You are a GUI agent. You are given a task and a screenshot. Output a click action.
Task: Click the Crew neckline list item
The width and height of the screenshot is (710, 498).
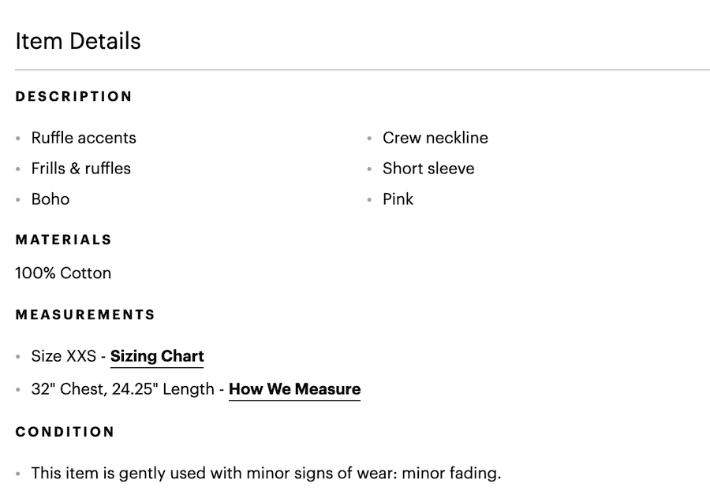pos(435,138)
